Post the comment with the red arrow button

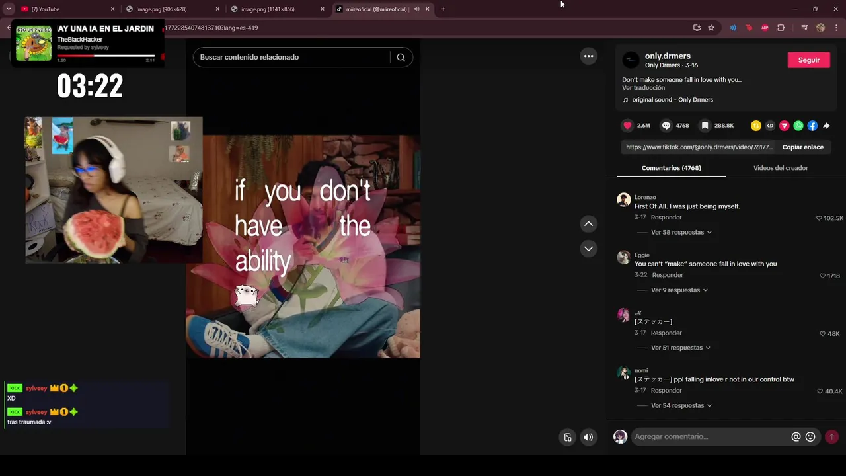pyautogui.click(x=831, y=437)
